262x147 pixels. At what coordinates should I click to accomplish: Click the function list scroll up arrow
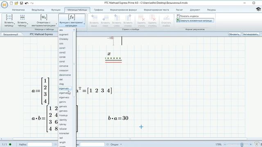coord(74,30)
